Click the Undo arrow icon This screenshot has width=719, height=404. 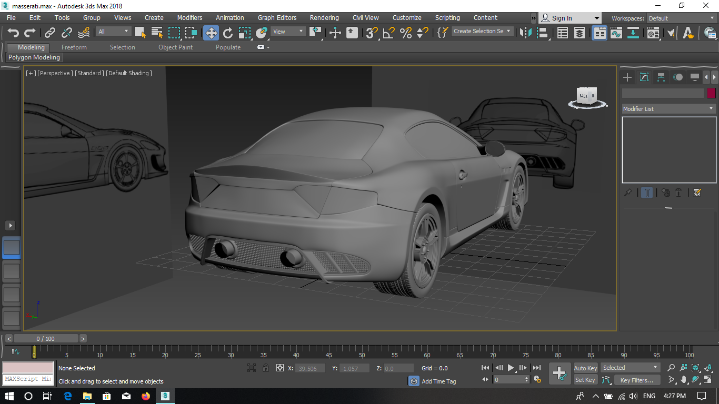click(x=13, y=33)
